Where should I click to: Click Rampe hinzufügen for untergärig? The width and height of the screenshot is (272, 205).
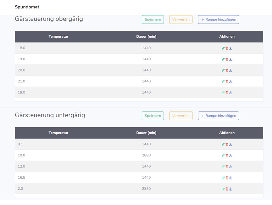coord(218,116)
